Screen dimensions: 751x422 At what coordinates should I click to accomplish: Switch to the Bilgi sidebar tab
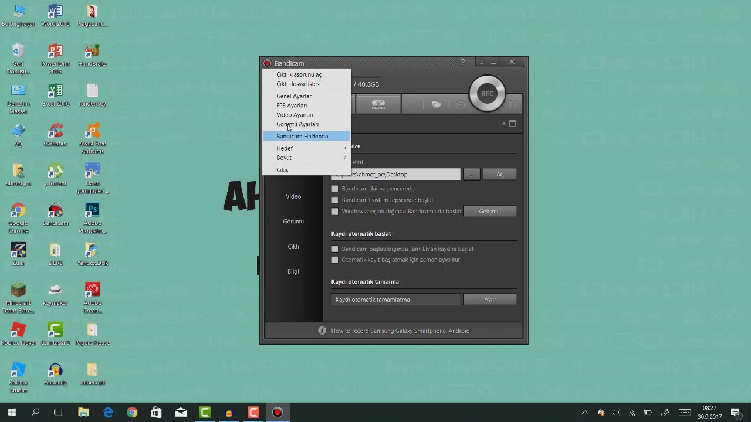click(x=293, y=271)
